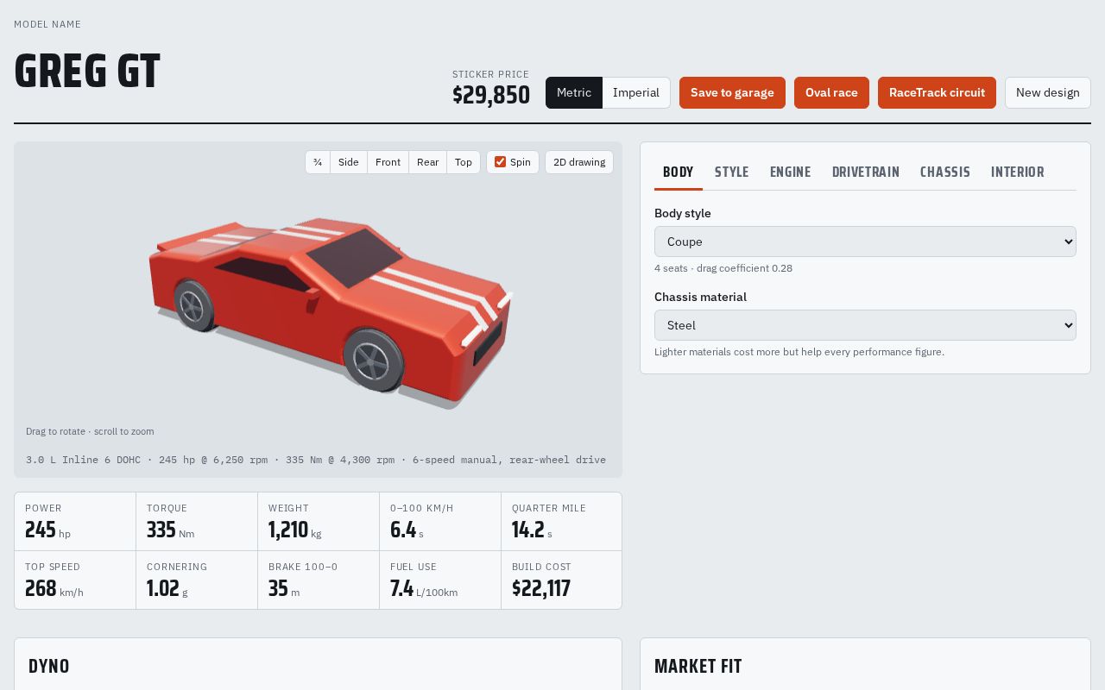
Task: Click the Power value 245 hp
Action: [47, 530]
